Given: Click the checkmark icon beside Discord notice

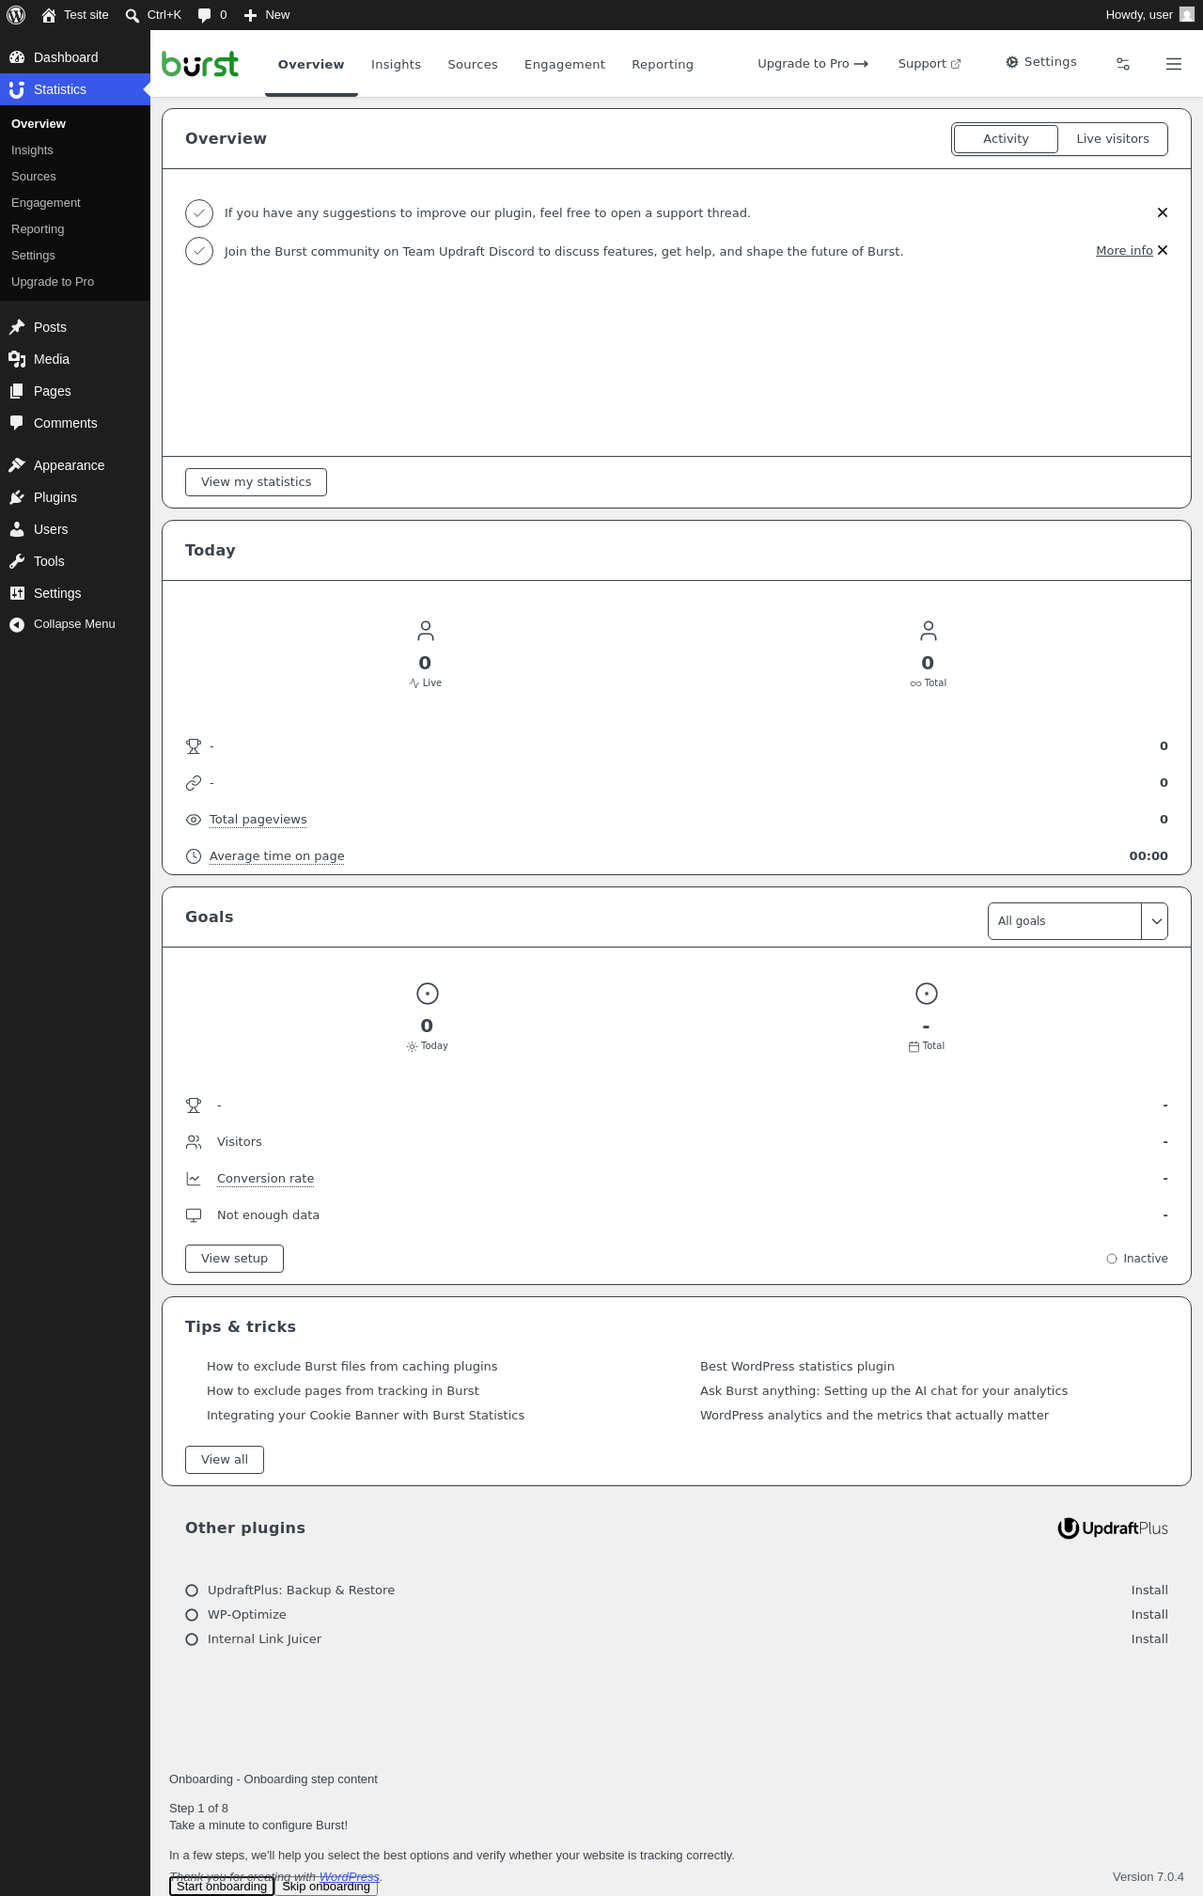Looking at the screenshot, I should point(199,251).
